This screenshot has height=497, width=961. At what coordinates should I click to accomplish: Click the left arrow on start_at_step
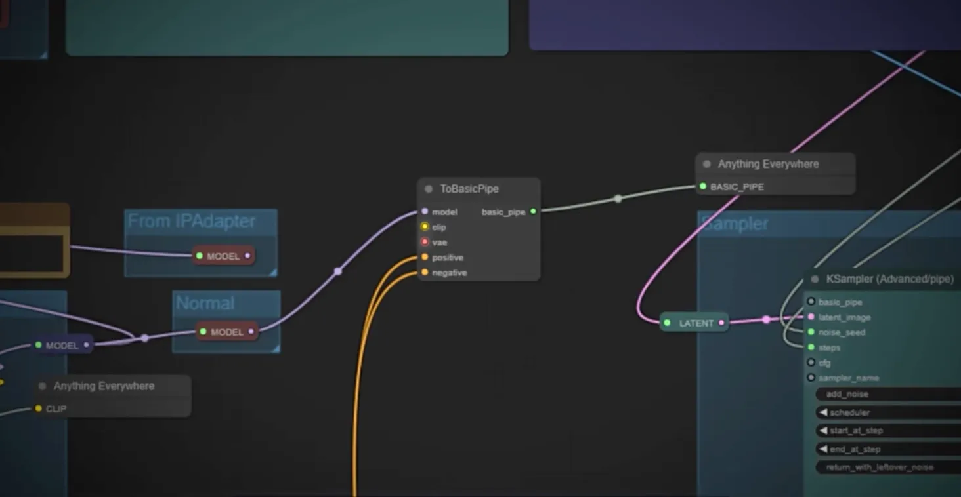(822, 431)
